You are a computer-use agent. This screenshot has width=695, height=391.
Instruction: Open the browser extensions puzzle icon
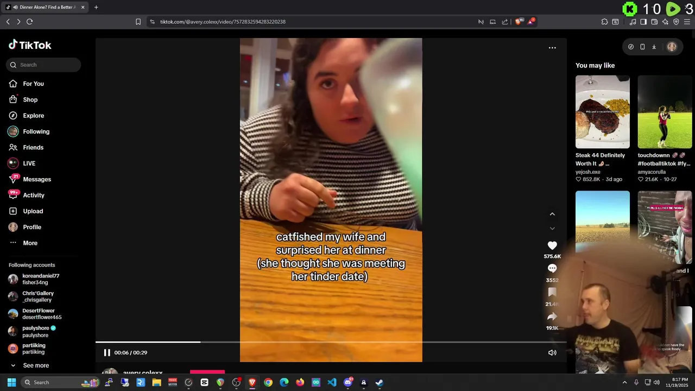[604, 22]
